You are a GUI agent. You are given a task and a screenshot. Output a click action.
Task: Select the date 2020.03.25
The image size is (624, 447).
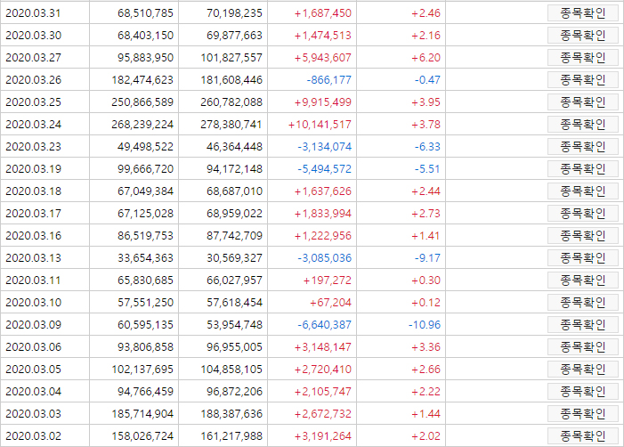pyautogui.click(x=34, y=102)
